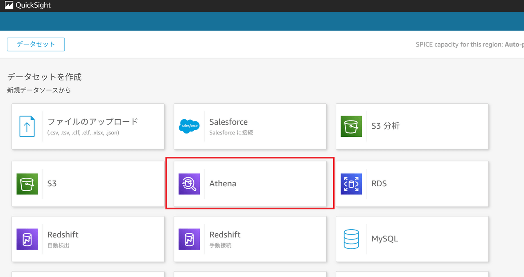Click the QuickSight logo icon
The height and width of the screenshot is (277, 524).
(9, 6)
